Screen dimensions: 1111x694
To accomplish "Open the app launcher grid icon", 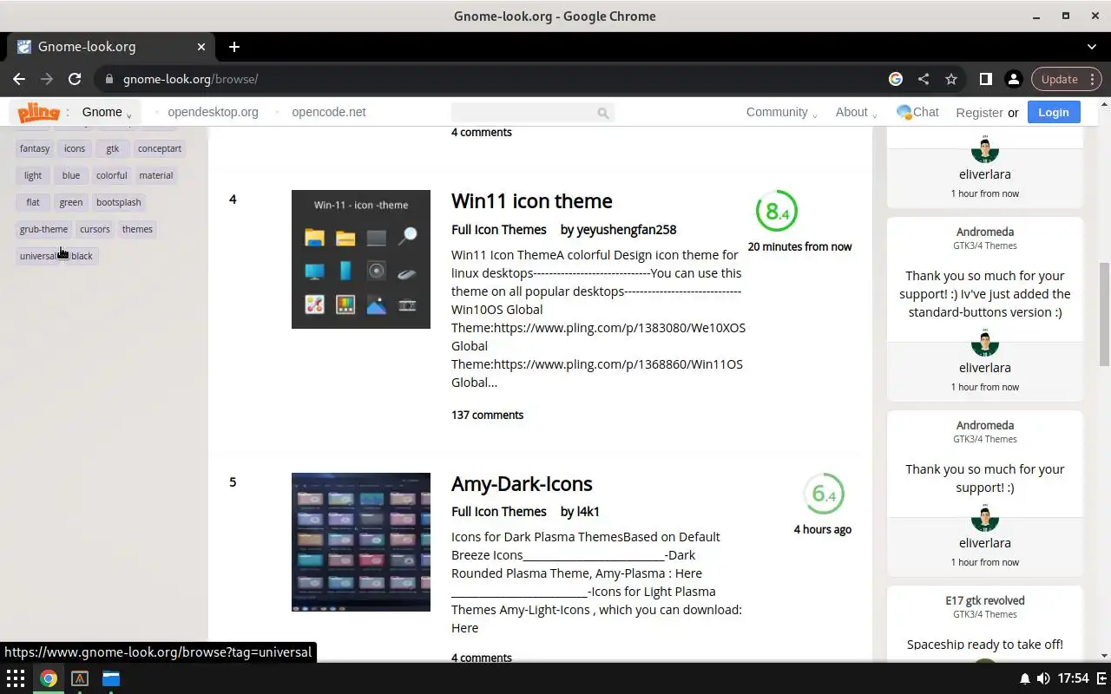I will [16, 678].
